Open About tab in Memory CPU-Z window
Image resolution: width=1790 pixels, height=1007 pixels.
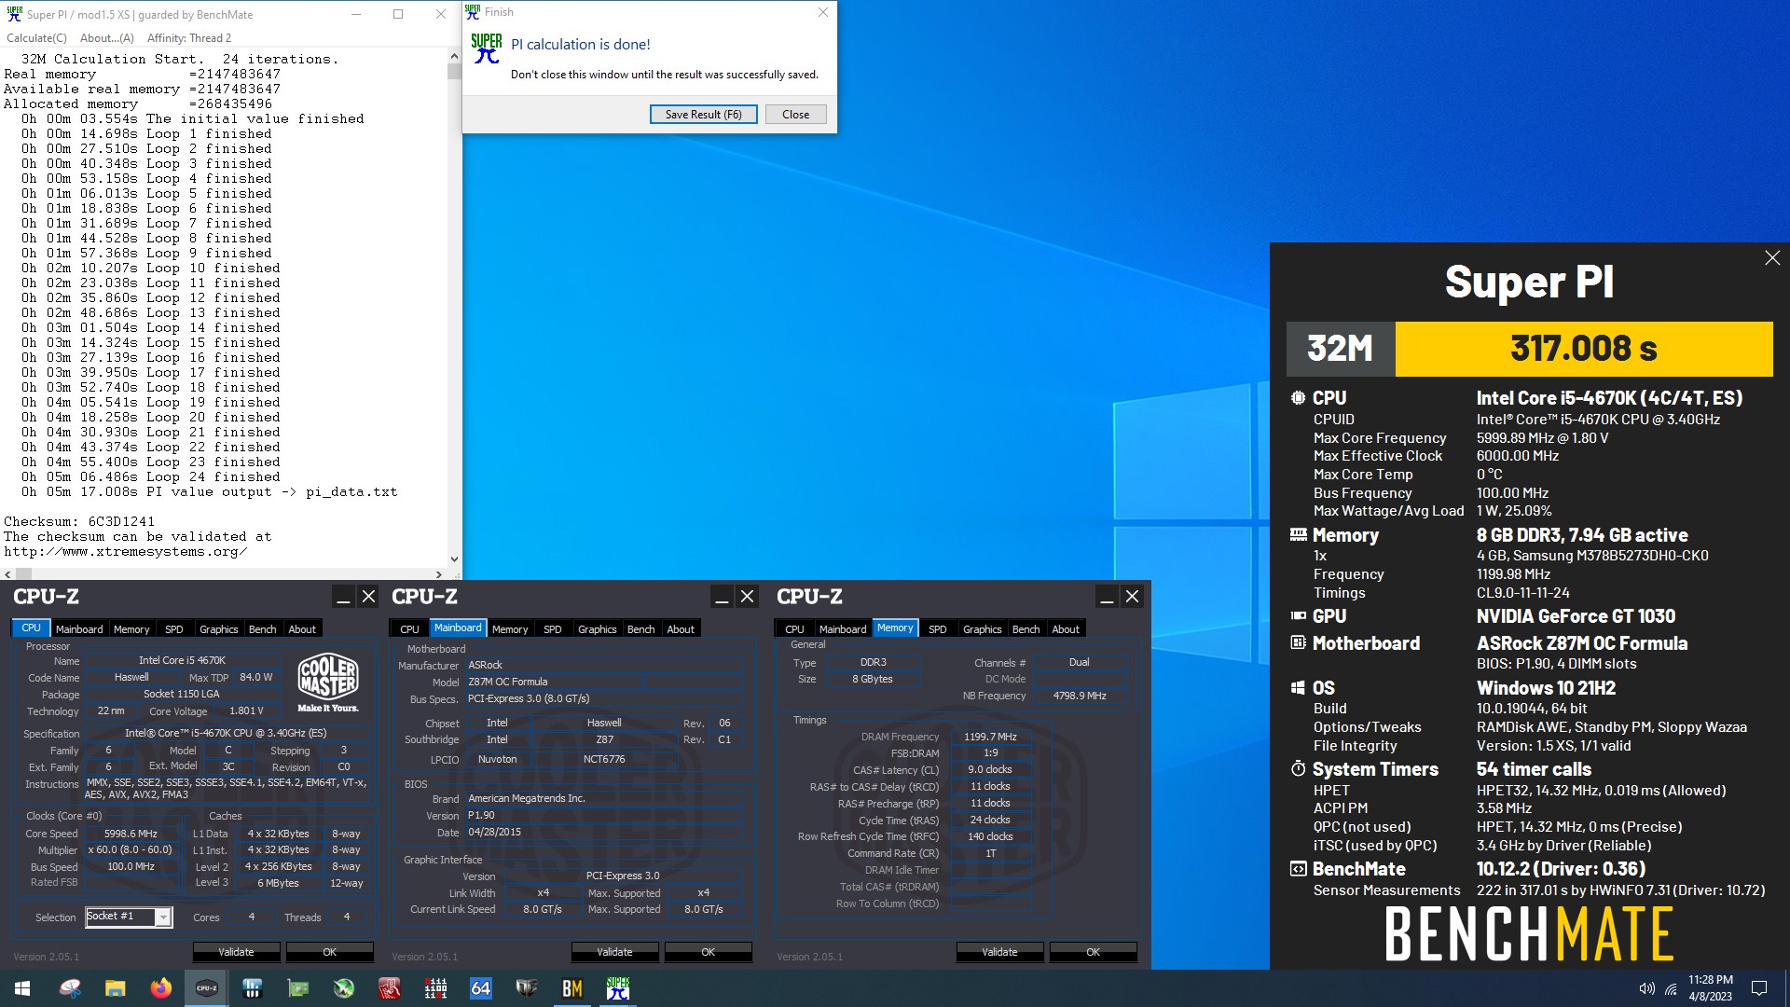(1066, 629)
